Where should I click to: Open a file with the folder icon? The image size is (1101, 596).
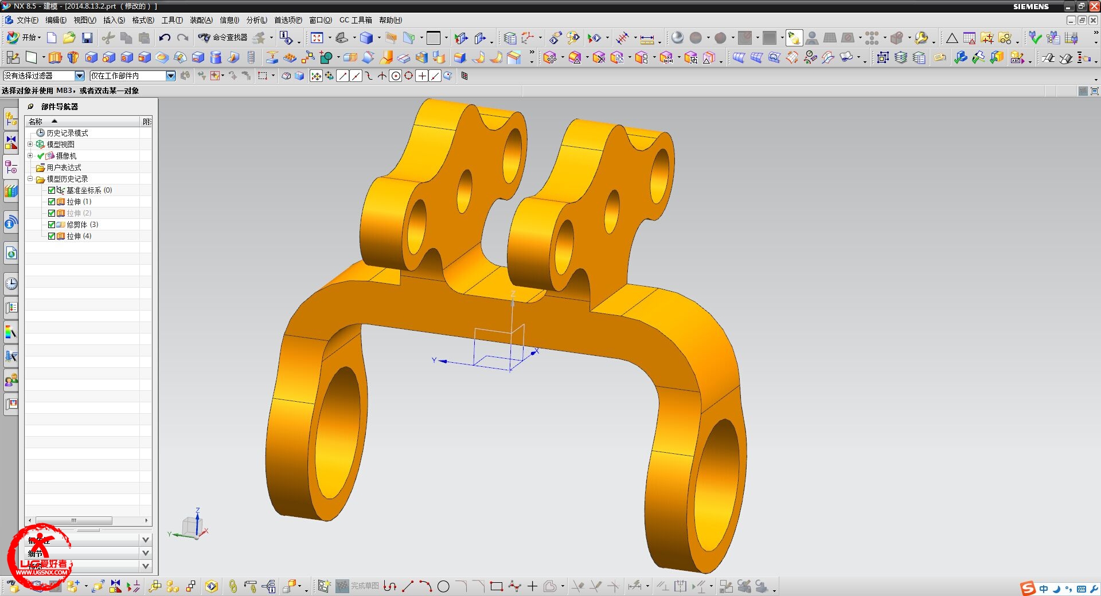(69, 38)
